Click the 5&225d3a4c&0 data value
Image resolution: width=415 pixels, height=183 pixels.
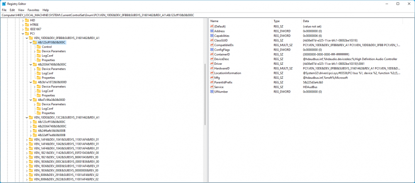313,82
